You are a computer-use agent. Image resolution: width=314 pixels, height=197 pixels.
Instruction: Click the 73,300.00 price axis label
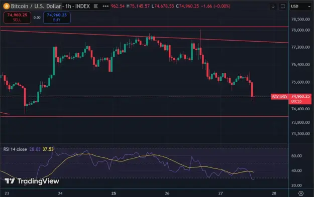pos(300,133)
